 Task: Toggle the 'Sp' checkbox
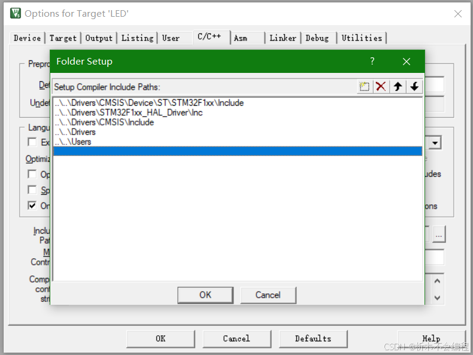pos(32,189)
